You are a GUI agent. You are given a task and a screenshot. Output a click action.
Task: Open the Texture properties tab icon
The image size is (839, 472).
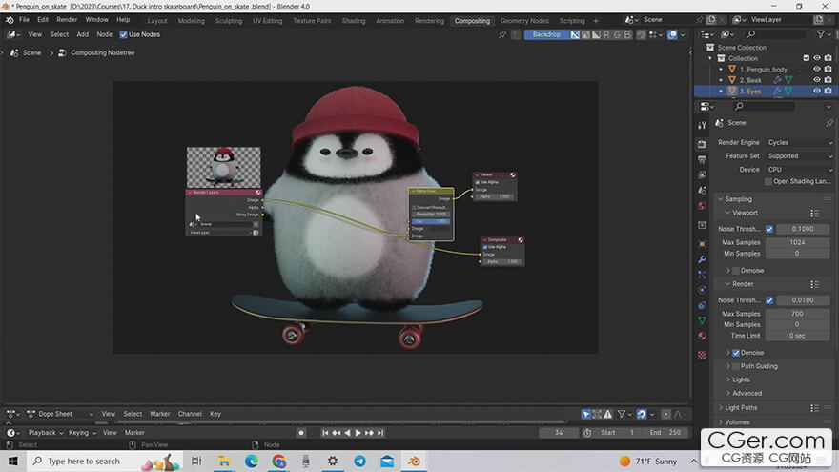[x=702, y=355]
